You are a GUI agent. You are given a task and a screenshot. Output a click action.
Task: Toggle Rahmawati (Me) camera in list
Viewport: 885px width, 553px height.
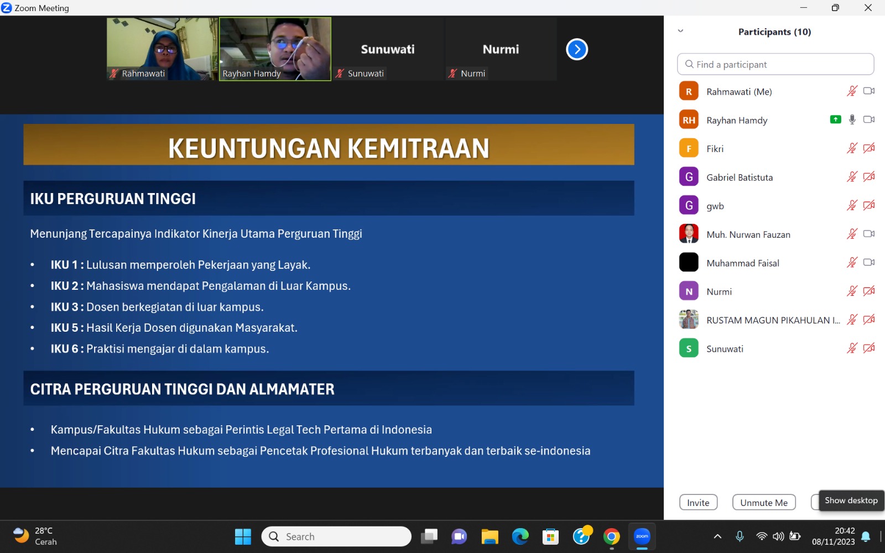(869, 91)
